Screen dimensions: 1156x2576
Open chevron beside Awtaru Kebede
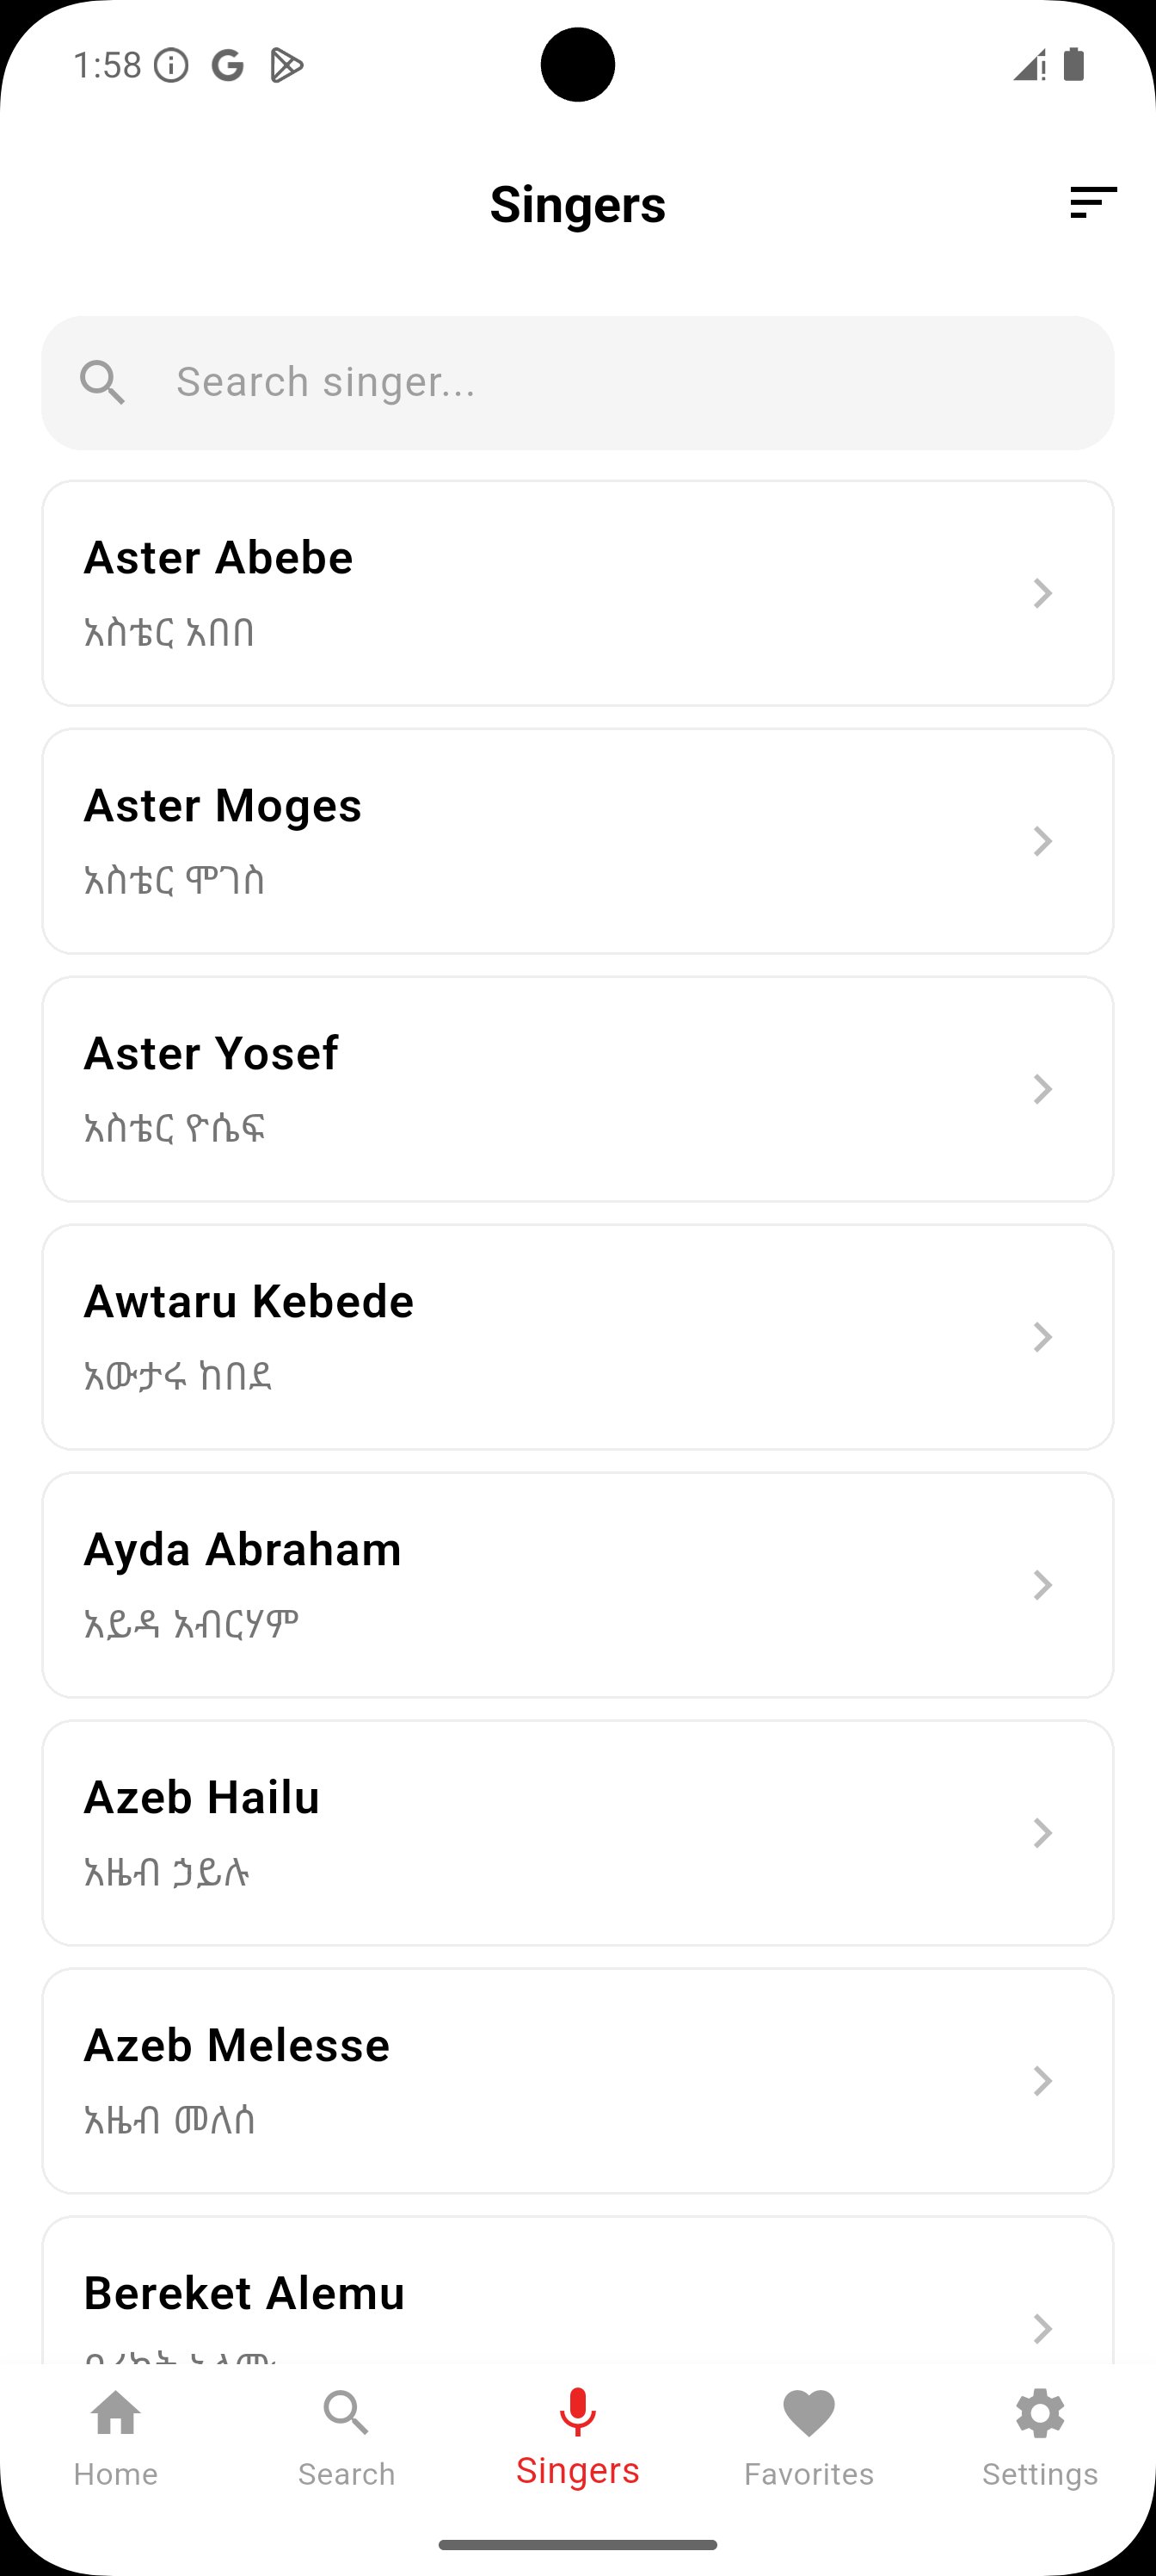pyautogui.click(x=1041, y=1337)
